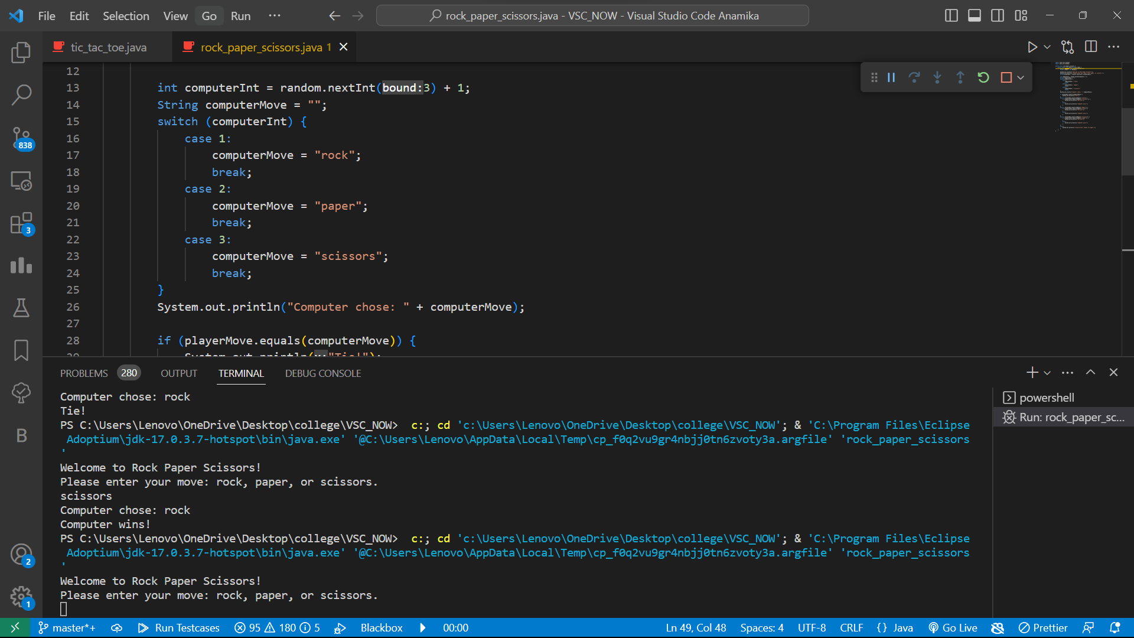Click Go Live in status bar

click(953, 627)
